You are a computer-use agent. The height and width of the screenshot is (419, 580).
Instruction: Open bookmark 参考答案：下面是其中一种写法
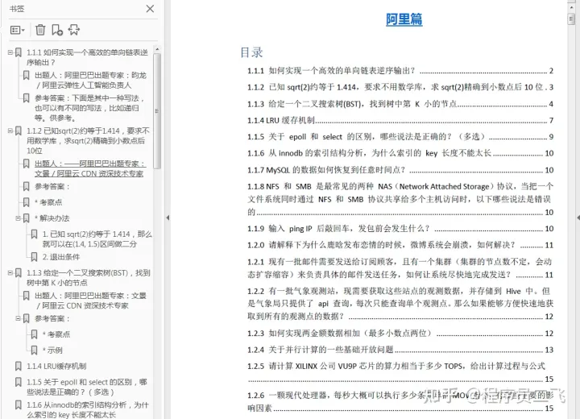click(x=89, y=108)
